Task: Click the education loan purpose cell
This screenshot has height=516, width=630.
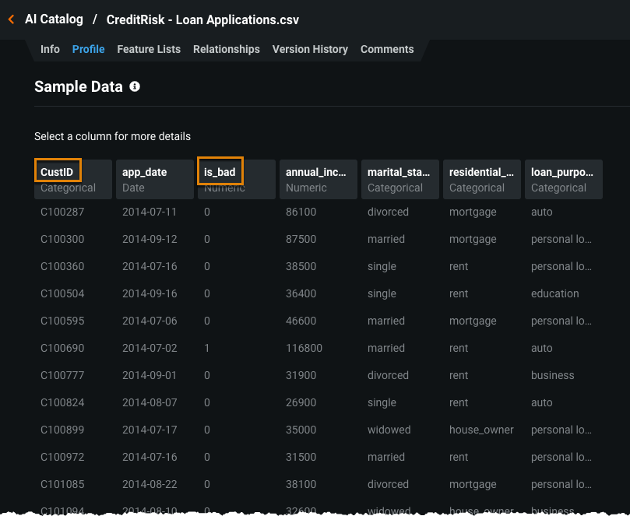Action: (554, 293)
